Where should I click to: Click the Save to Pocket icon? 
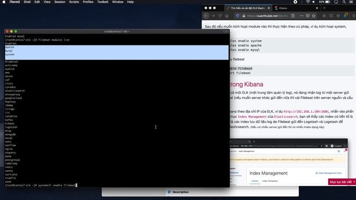[308, 16]
